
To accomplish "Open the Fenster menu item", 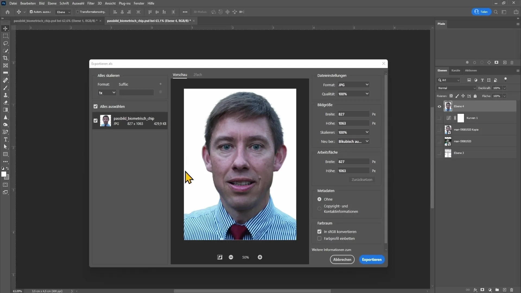I will pyautogui.click(x=139, y=3).
